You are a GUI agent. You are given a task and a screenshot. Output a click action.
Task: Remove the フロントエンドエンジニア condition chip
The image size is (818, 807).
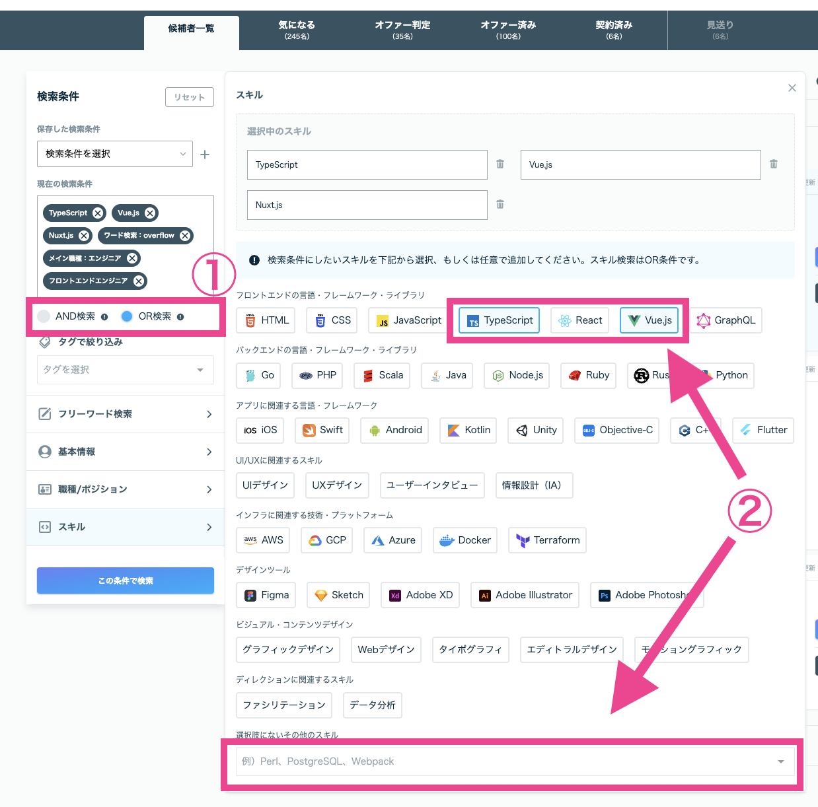(x=139, y=281)
